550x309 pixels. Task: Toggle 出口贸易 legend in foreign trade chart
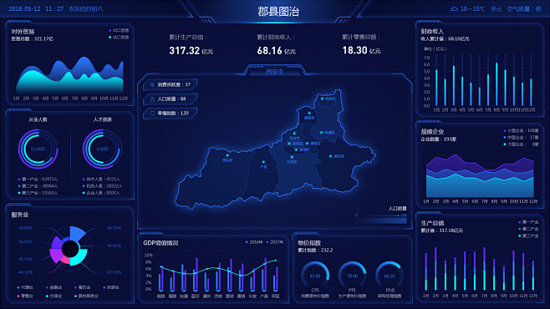click(x=119, y=30)
